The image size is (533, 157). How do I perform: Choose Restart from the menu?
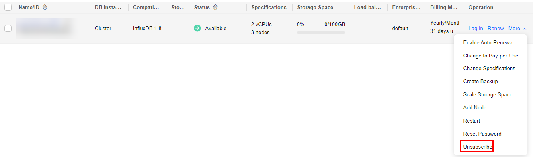[472, 121]
